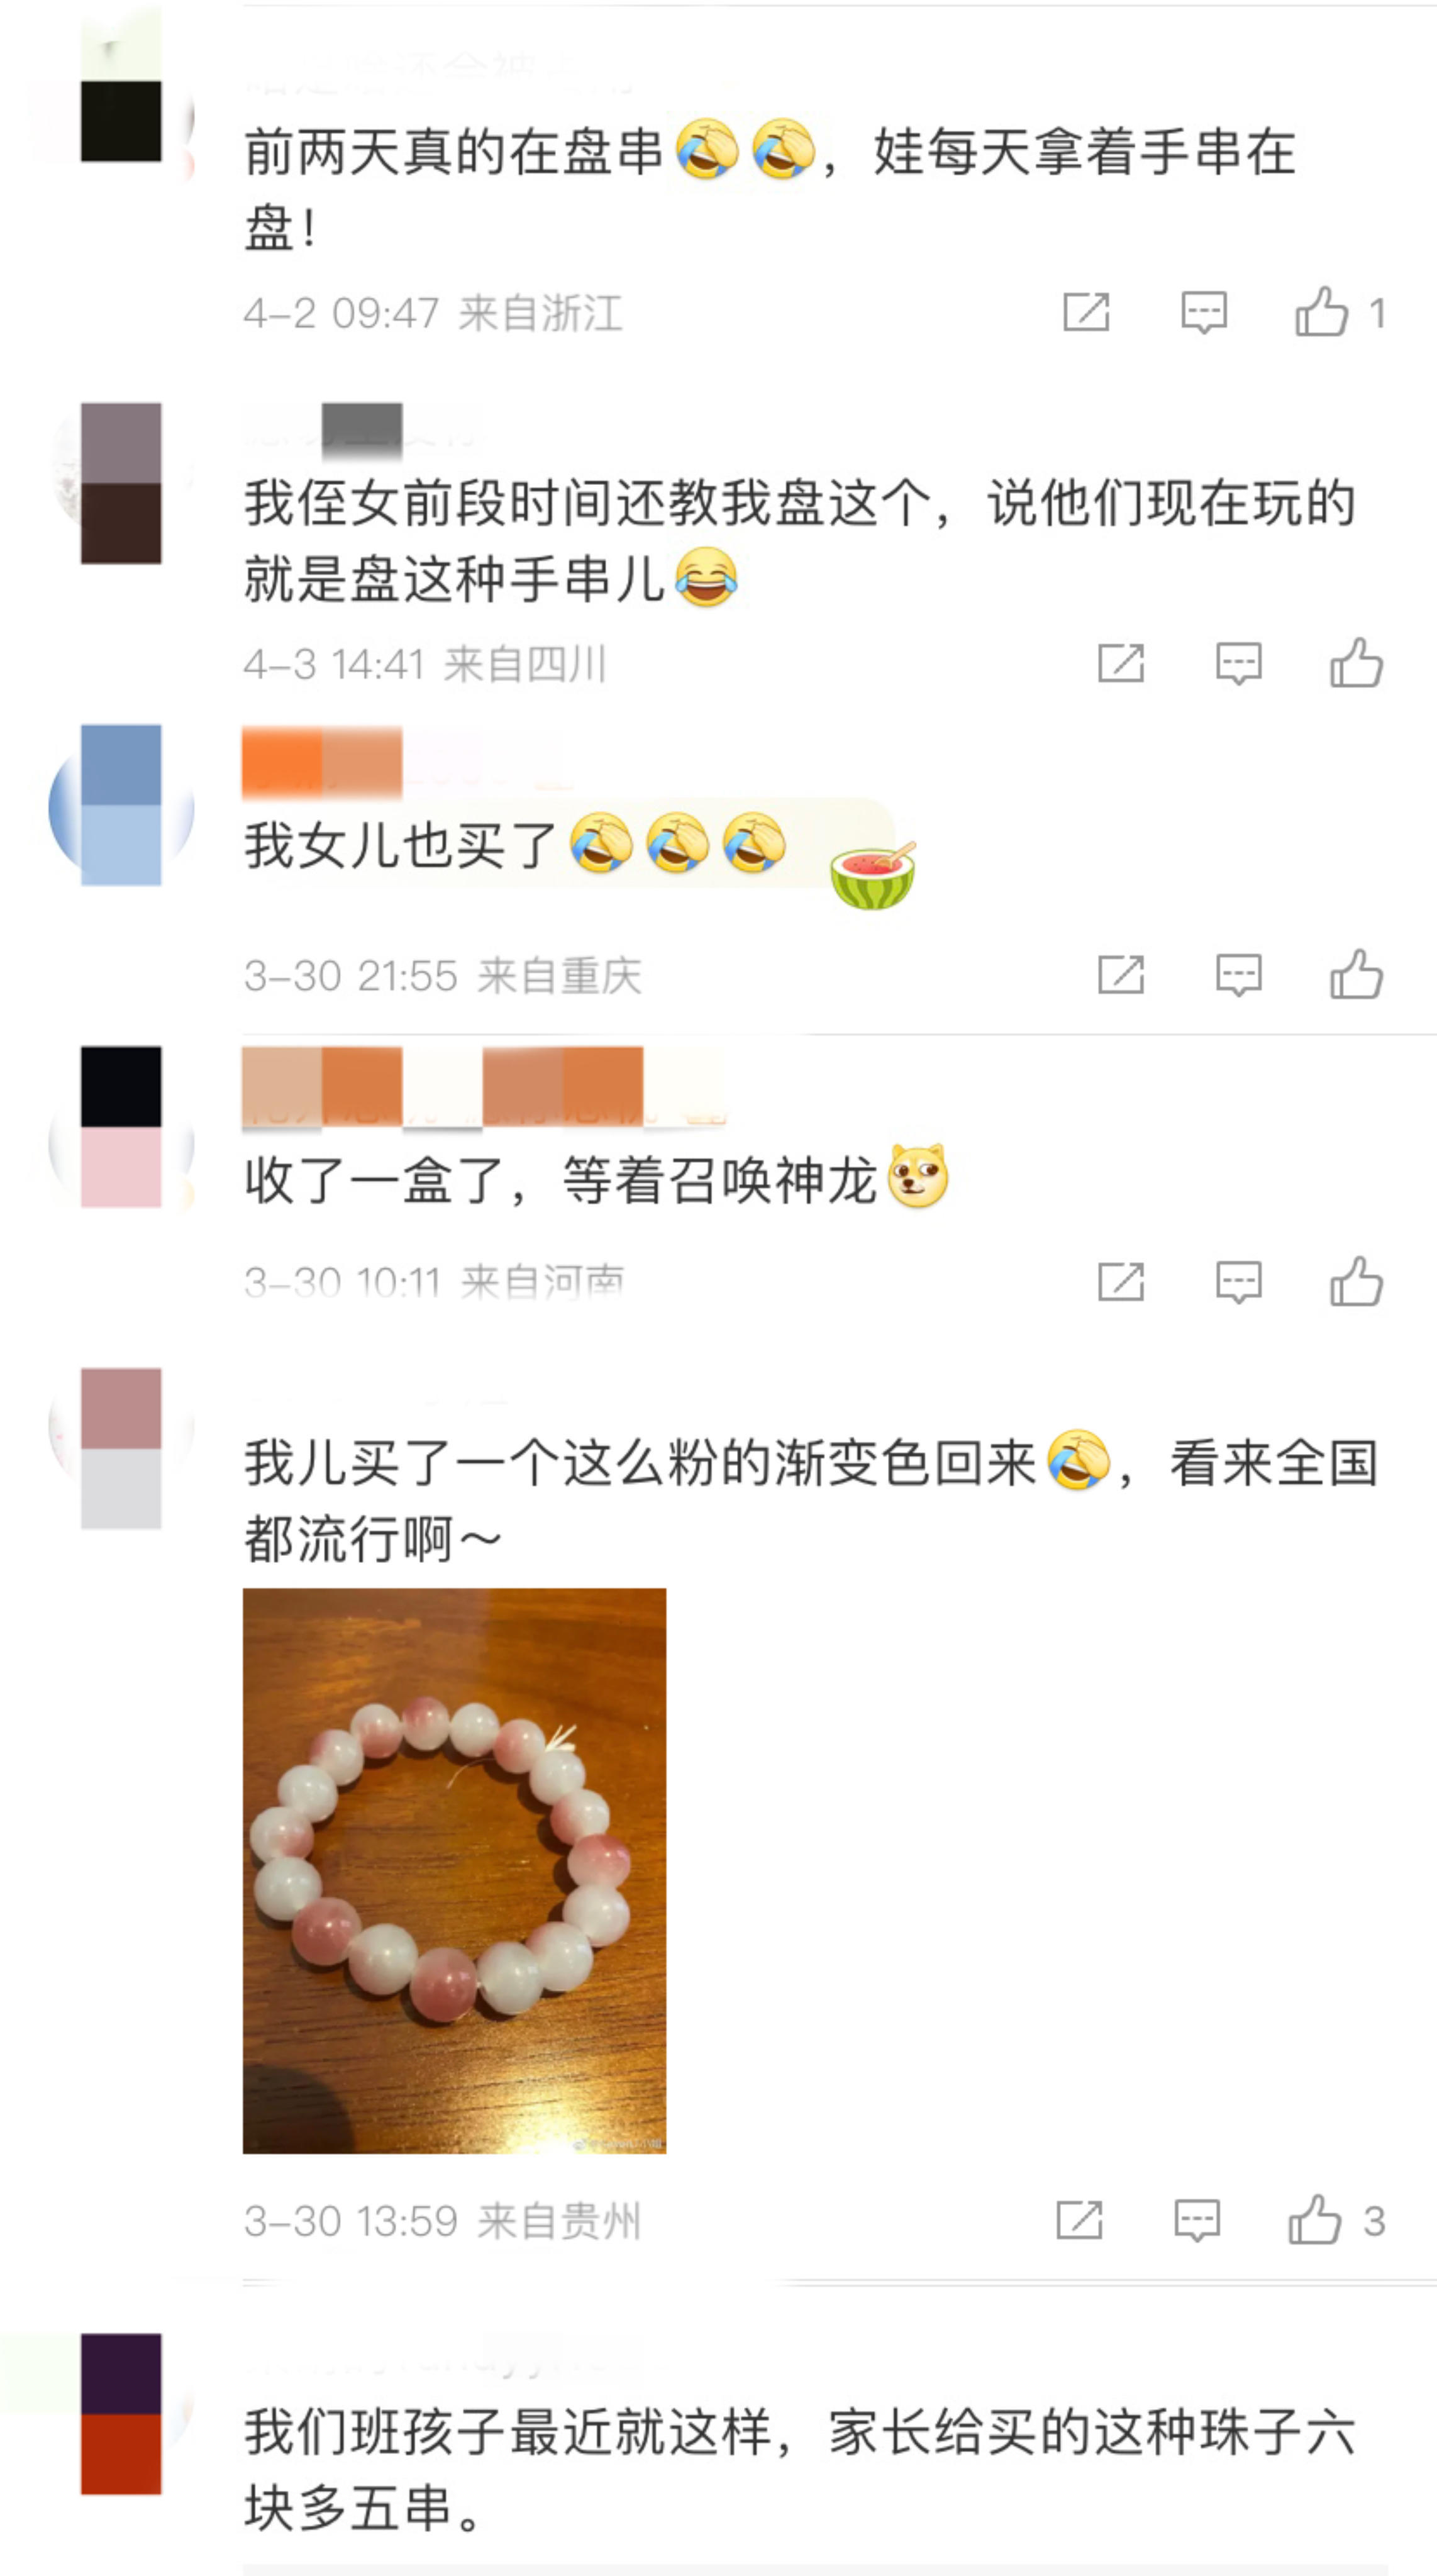Reply to the 3-30 13:59 comment
1437x2576 pixels.
[1197, 2221]
